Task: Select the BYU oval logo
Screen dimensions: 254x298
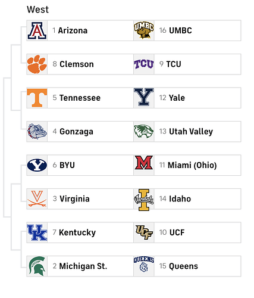Action: click(37, 165)
